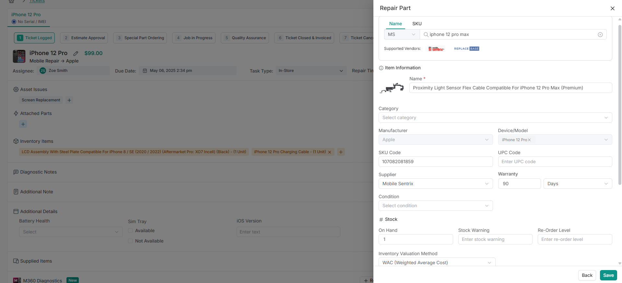Open the MS vendor dropdown
This screenshot has width=622, height=283.
point(402,34)
